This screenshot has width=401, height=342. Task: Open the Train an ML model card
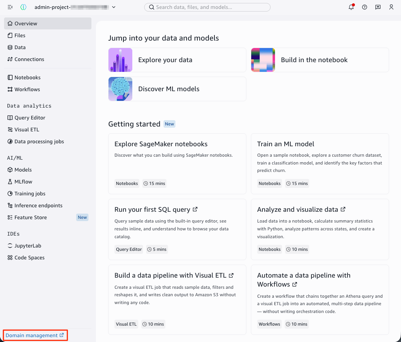320,164
